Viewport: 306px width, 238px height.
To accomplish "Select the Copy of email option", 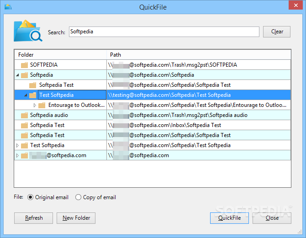I will click(x=78, y=197).
